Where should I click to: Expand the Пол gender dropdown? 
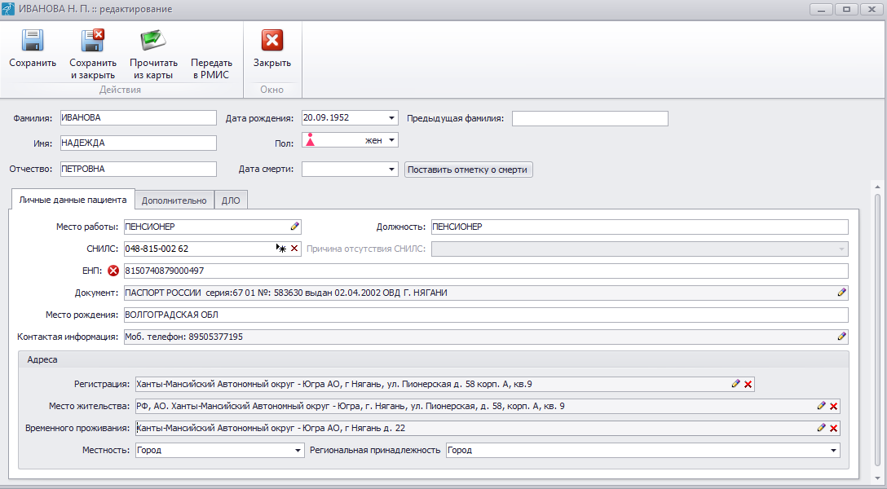tap(392, 140)
